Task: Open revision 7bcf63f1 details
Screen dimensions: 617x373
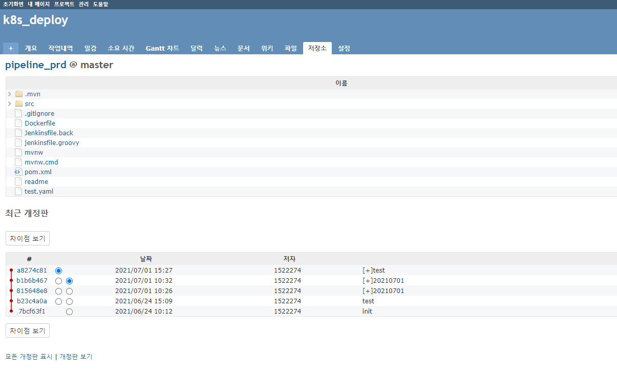Action: pyautogui.click(x=32, y=311)
